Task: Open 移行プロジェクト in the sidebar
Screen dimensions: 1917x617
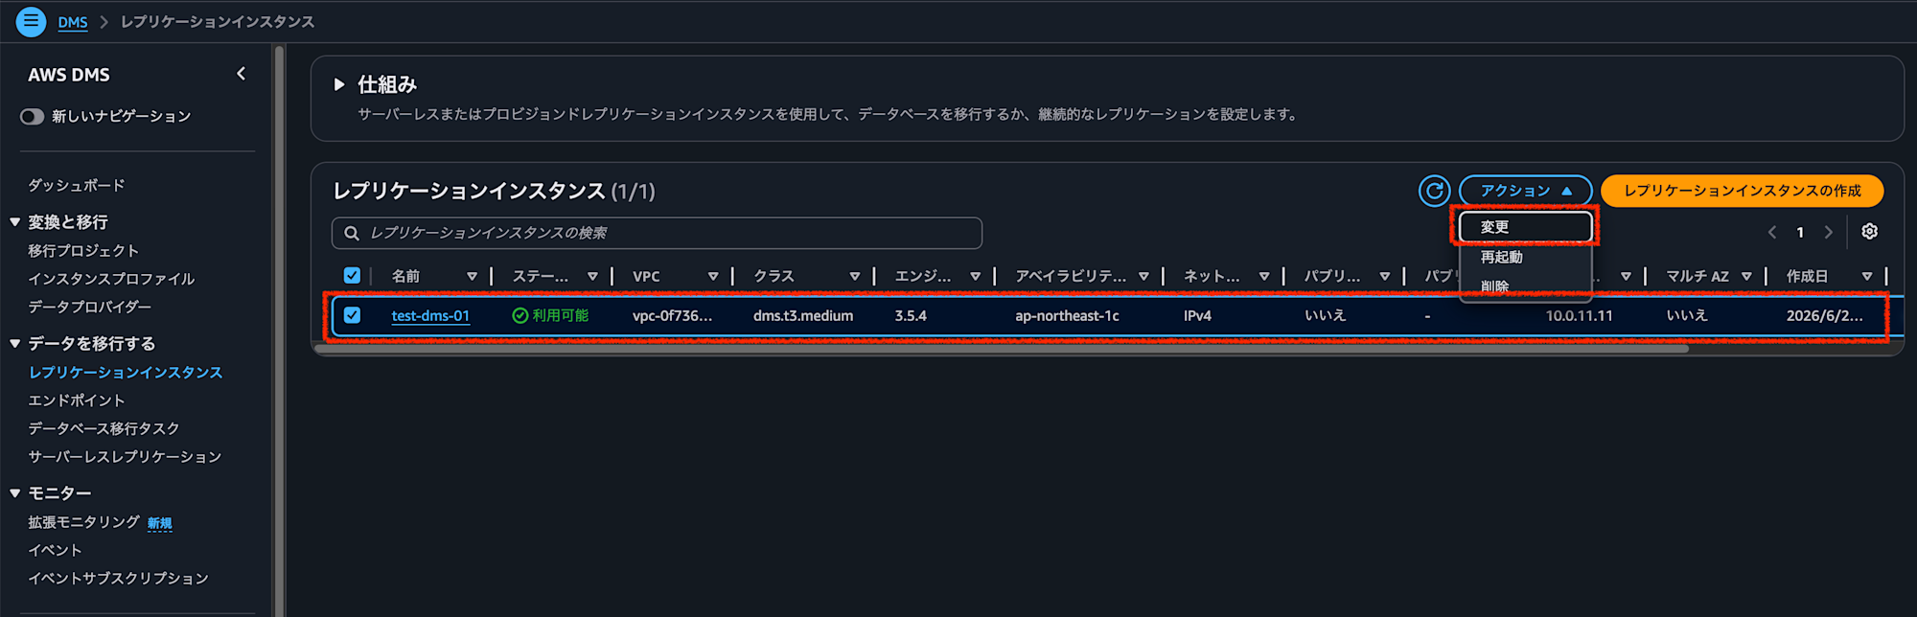Action: coord(83,251)
